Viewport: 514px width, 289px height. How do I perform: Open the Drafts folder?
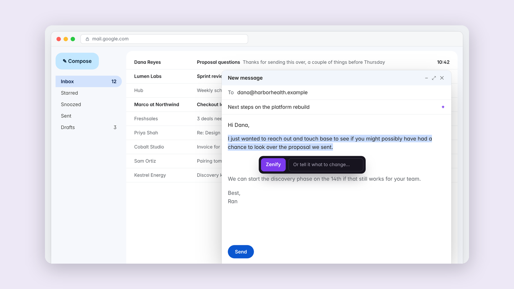click(x=89, y=127)
